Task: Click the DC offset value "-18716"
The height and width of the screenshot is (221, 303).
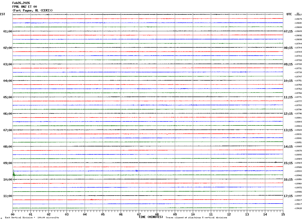Action: click(x=298, y=56)
